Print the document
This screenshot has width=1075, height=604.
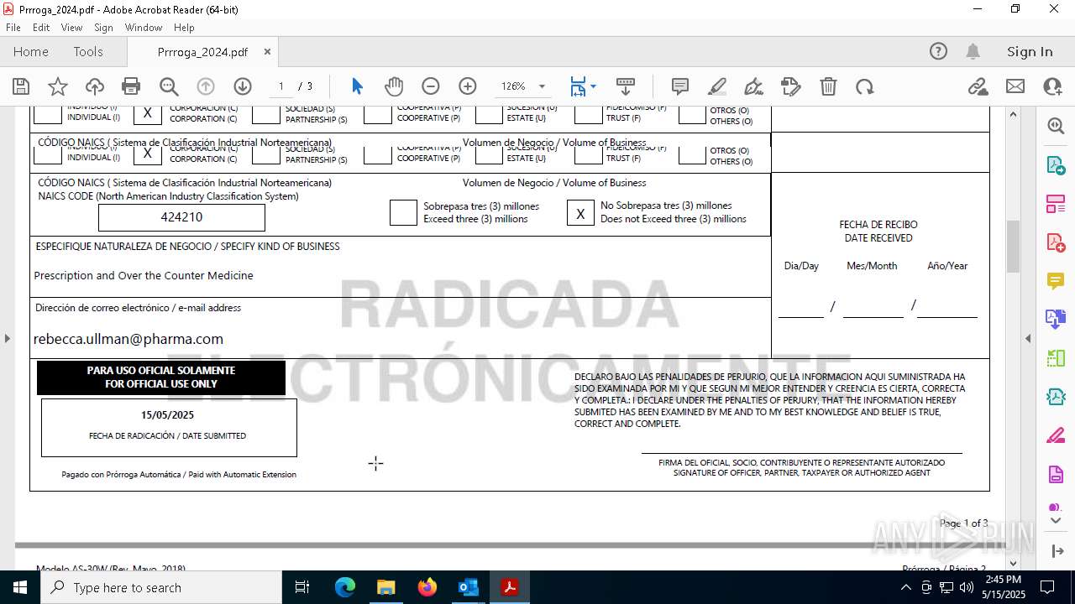pyautogui.click(x=131, y=86)
